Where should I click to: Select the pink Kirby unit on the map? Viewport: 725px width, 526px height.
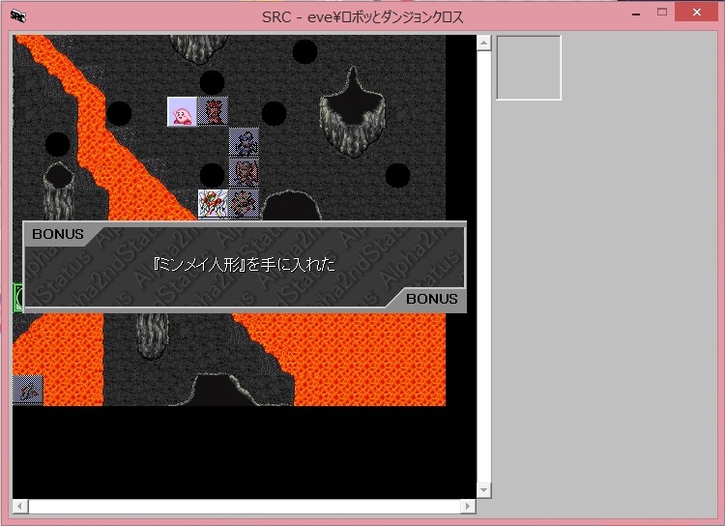coord(182,111)
